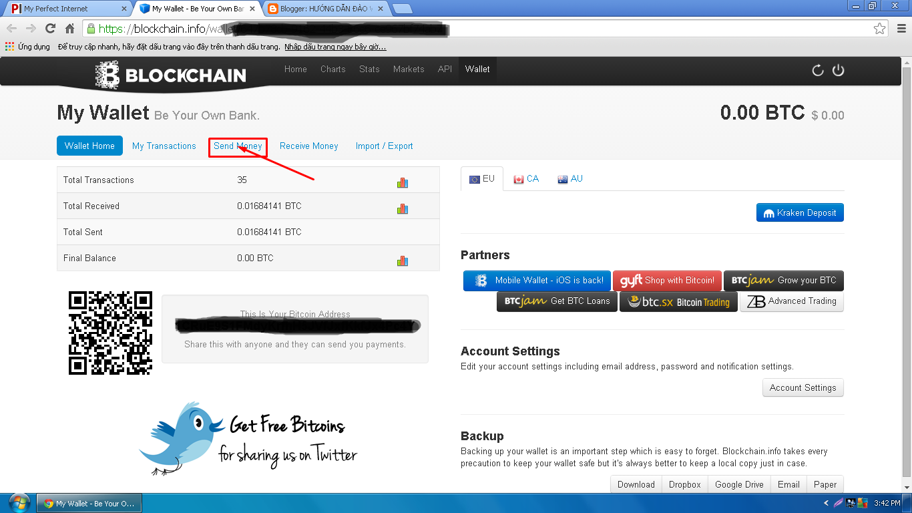Click the Total Transactions value 35
Screen dimensions: 912x513
point(242,180)
